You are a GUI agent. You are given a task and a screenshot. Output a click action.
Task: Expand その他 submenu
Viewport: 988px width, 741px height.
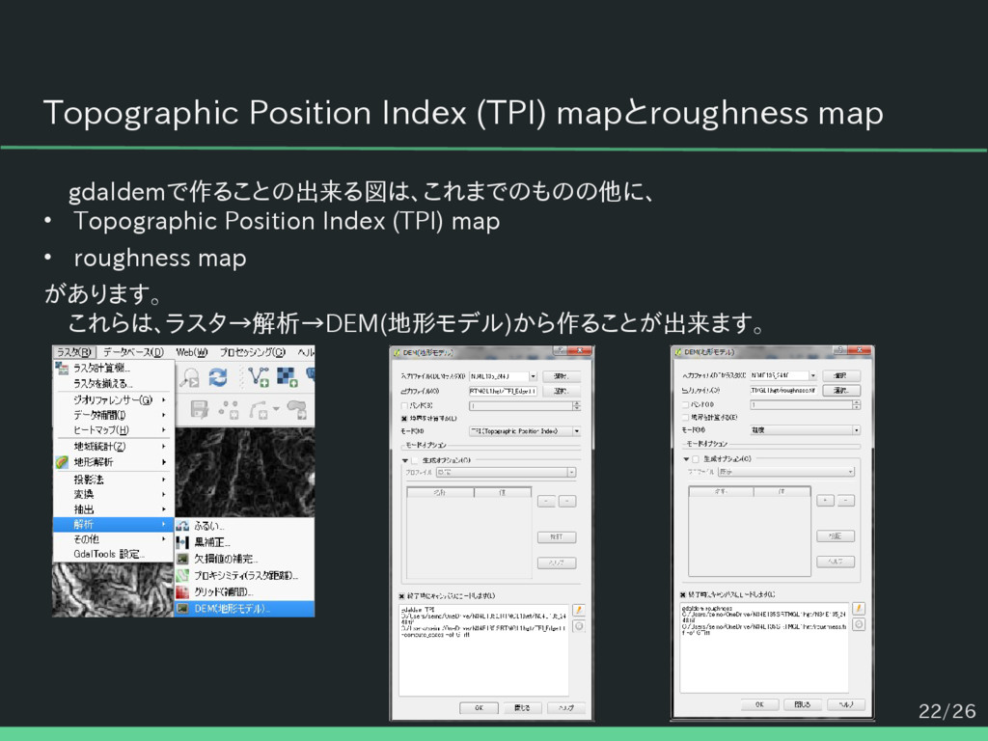[114, 539]
